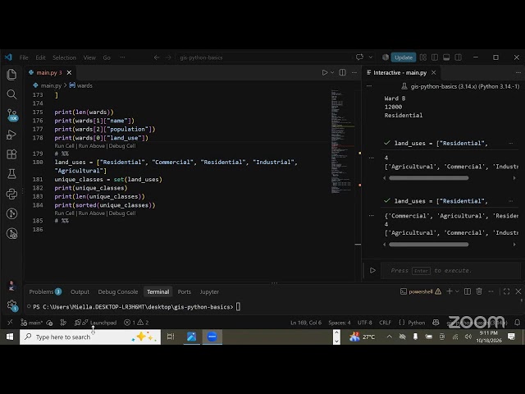Click the wards breadcrumb symbol
Screen dimensions: 525x394
(80, 85)
